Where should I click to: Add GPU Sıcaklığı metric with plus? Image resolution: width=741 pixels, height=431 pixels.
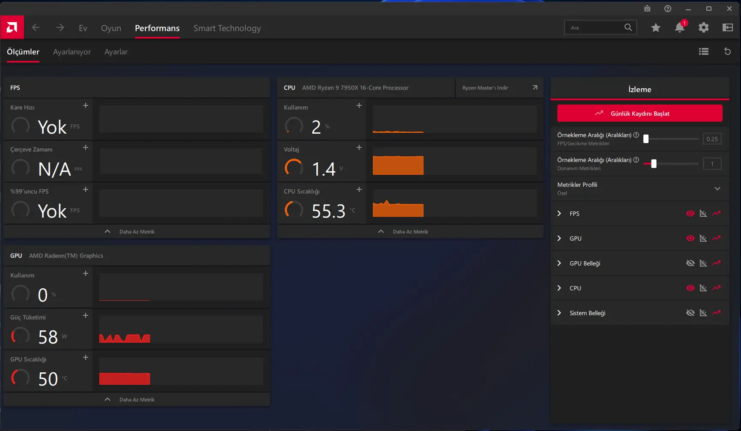(86, 357)
